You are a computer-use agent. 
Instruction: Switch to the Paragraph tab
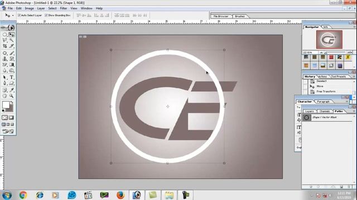coord(324,102)
